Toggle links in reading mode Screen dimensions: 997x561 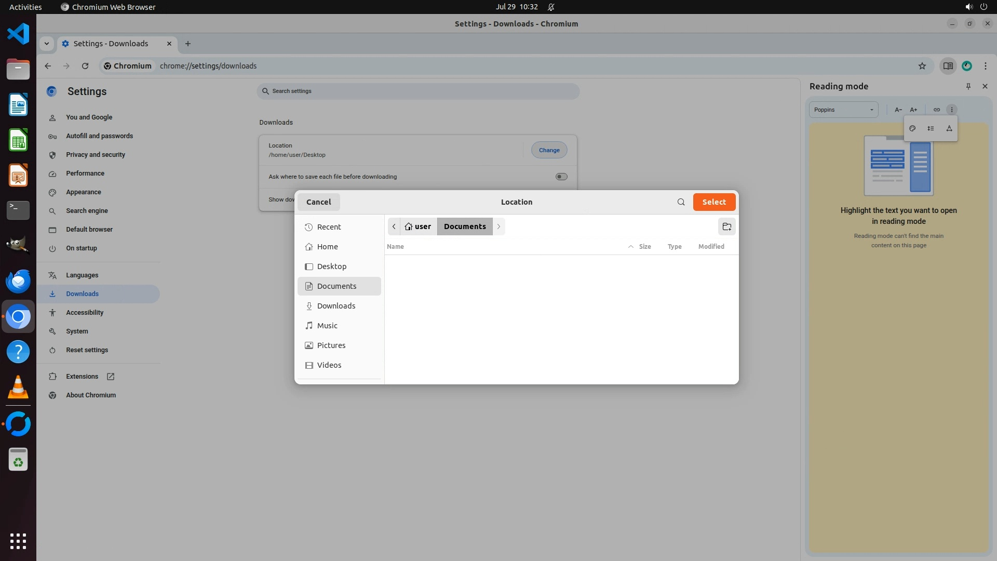(936, 110)
